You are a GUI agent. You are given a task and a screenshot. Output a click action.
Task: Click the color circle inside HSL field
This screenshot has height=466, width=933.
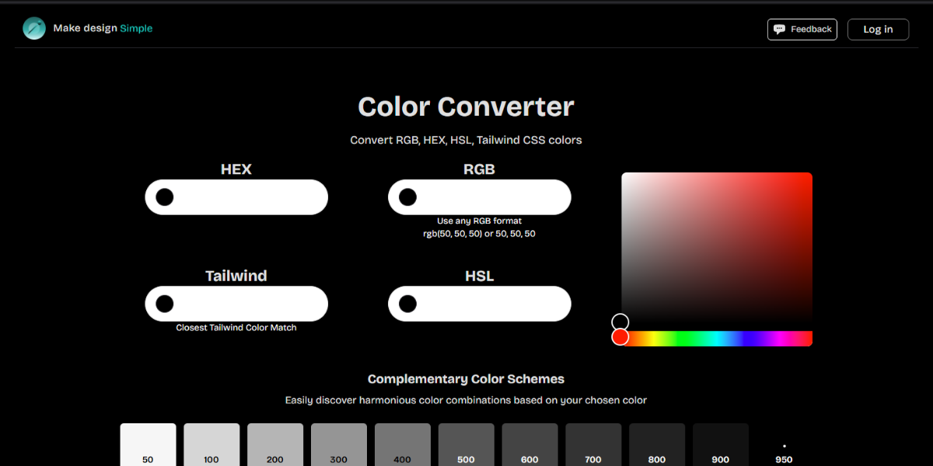point(407,303)
